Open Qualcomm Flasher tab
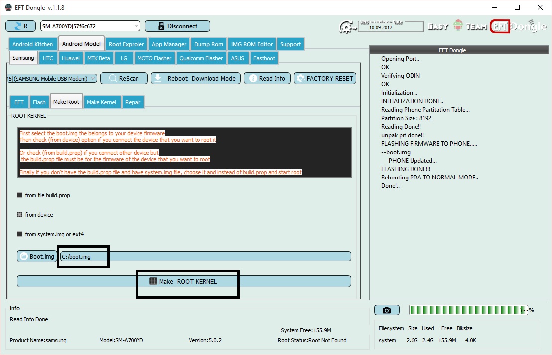 [x=201, y=58]
